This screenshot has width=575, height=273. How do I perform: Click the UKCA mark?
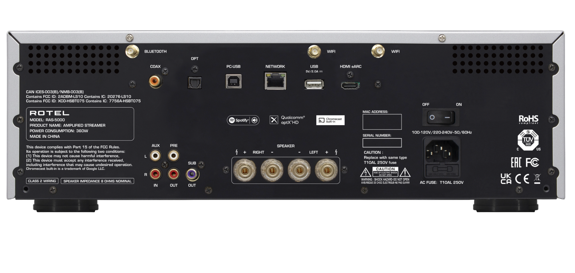(506, 179)
